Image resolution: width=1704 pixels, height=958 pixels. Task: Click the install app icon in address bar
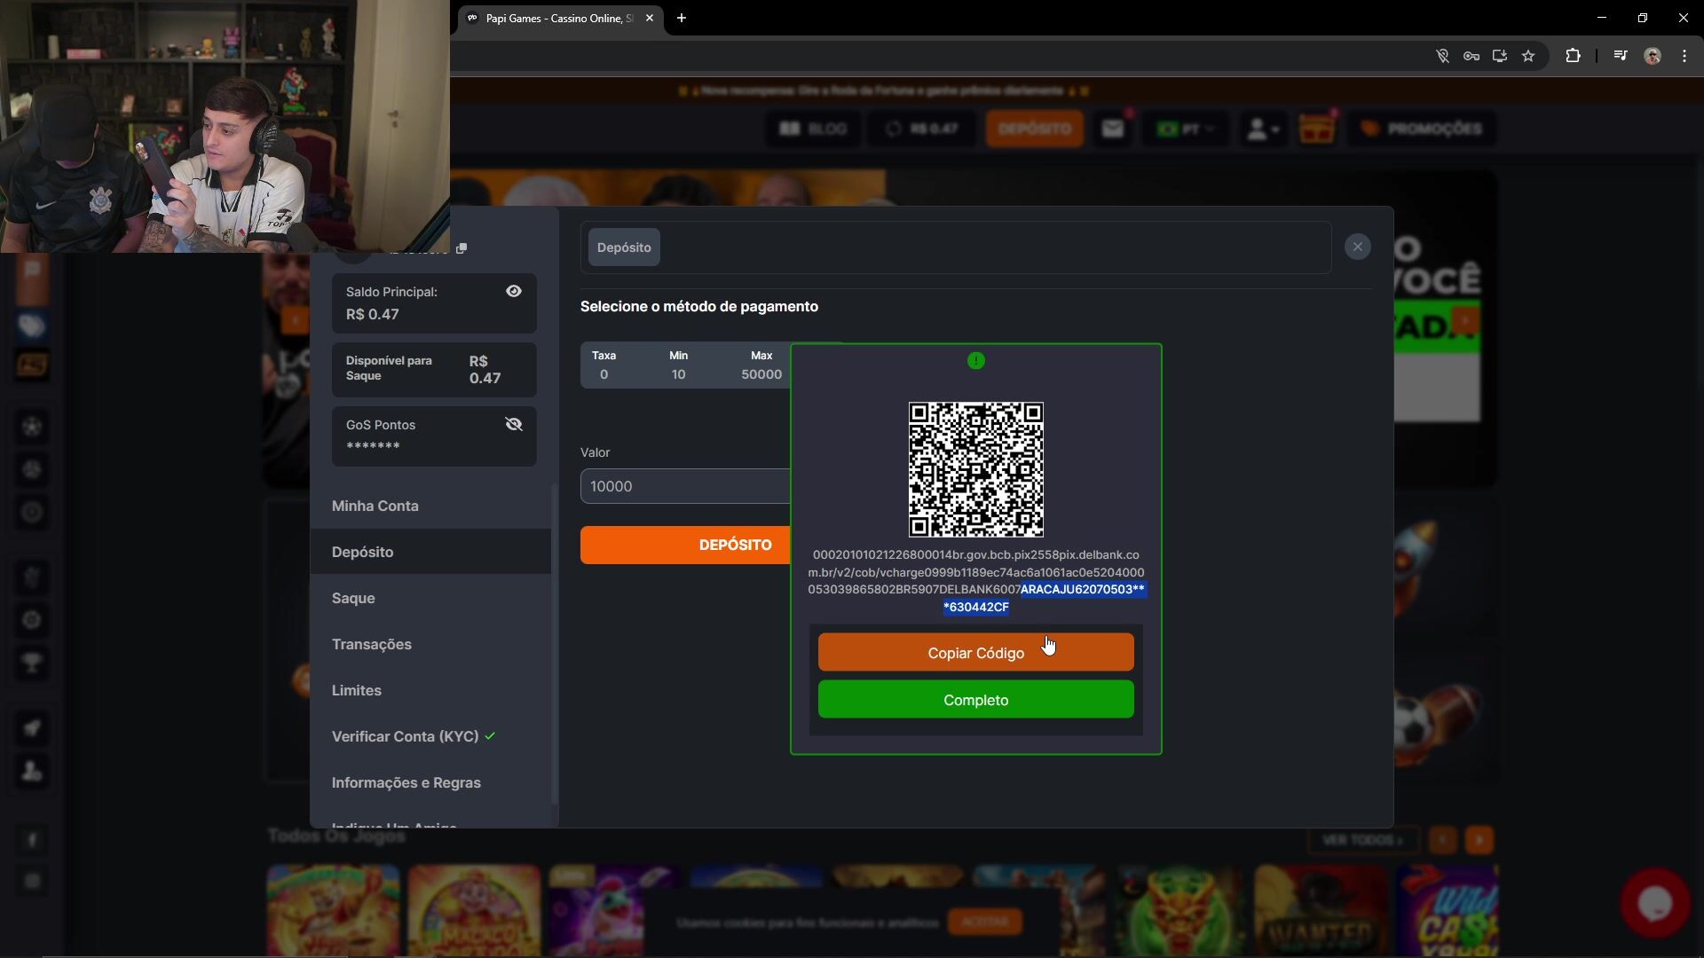(1500, 56)
